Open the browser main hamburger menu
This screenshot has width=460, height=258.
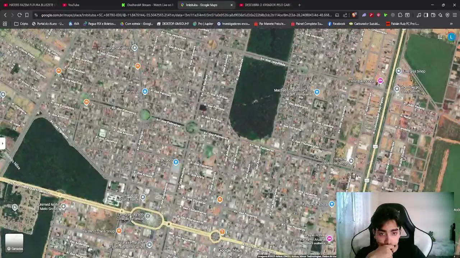455,15
